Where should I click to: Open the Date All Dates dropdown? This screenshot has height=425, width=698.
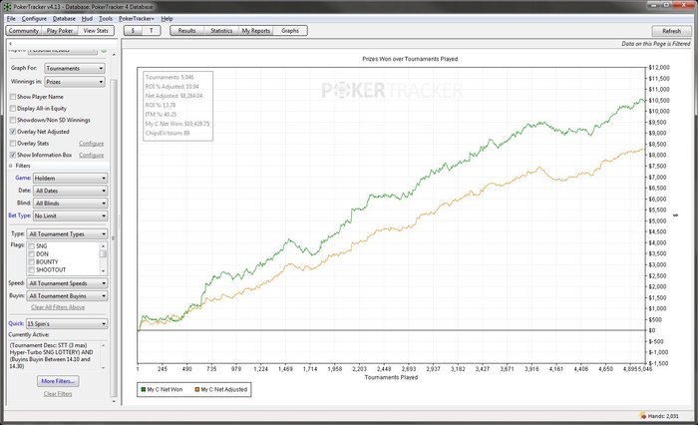tap(71, 191)
